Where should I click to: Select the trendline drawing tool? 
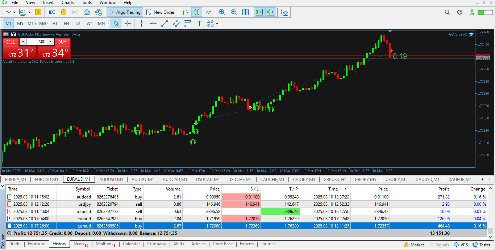[x=165, y=24]
